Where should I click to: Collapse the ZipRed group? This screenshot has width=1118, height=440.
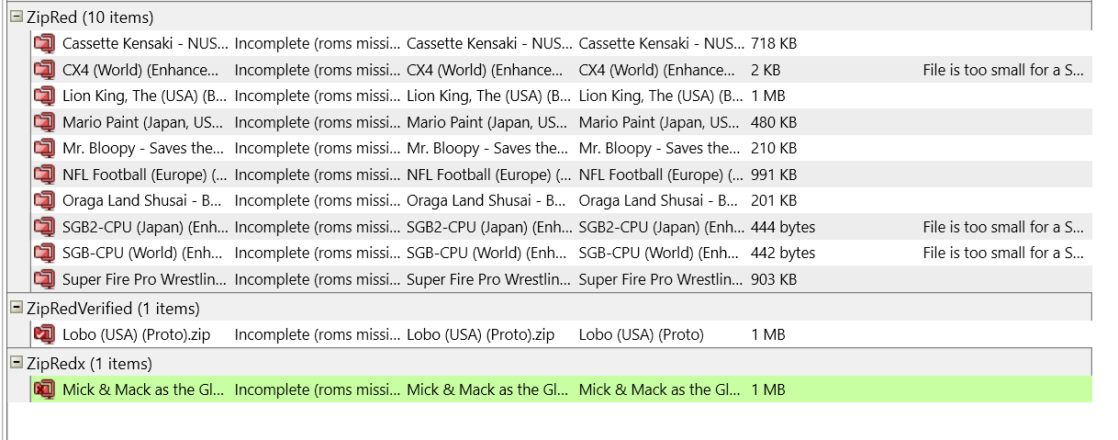point(17,17)
